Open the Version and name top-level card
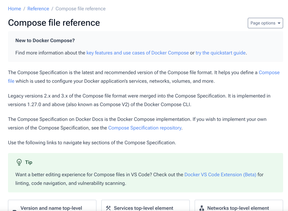The height and width of the screenshot is (211, 288). click(52, 205)
